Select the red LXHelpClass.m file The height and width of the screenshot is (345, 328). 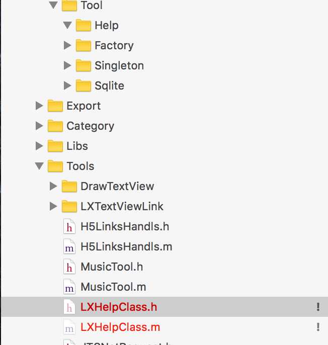(x=120, y=327)
